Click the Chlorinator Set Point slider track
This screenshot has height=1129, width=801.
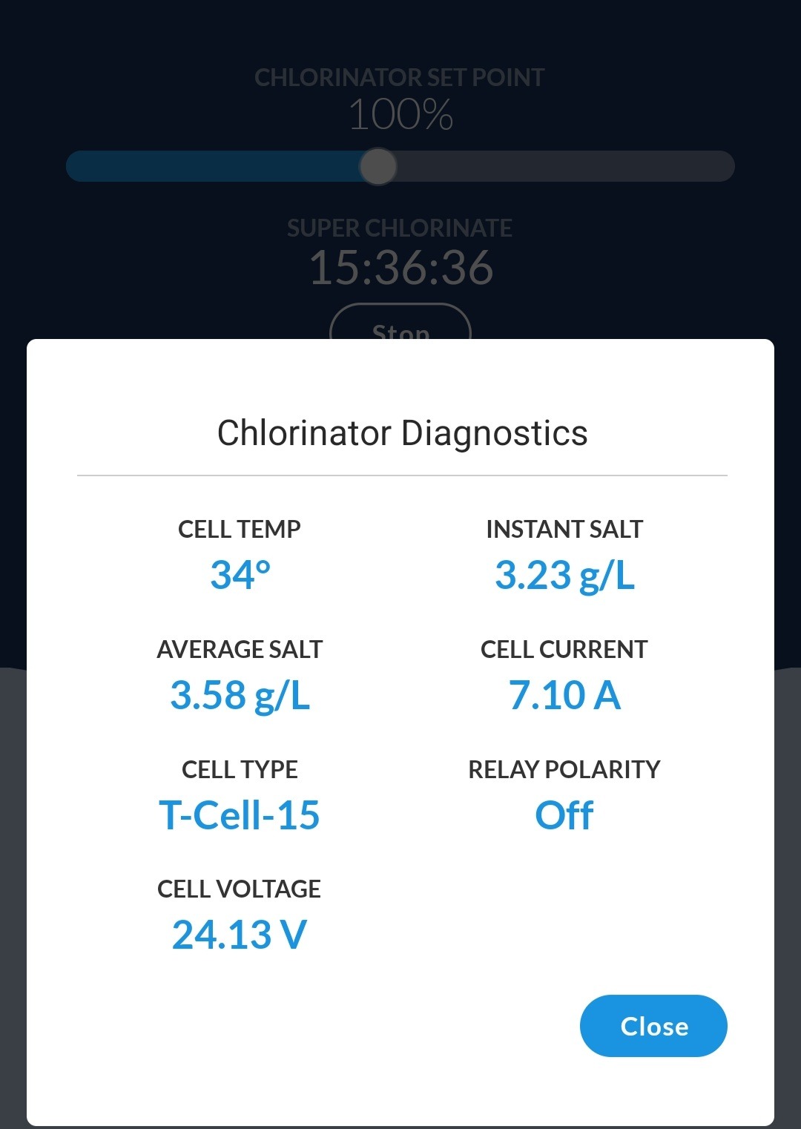click(x=400, y=166)
